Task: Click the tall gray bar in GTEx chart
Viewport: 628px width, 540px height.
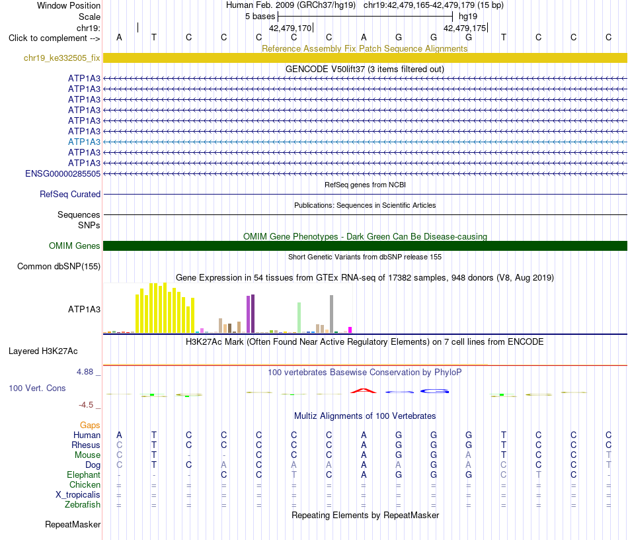Action: click(332, 314)
